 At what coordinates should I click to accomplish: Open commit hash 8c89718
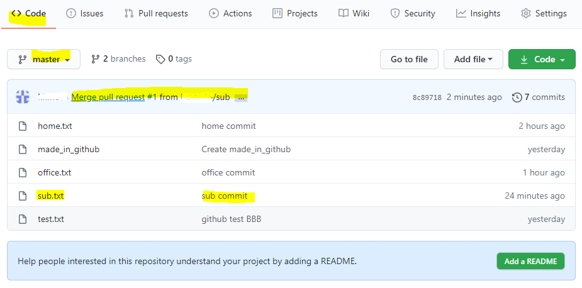point(427,97)
